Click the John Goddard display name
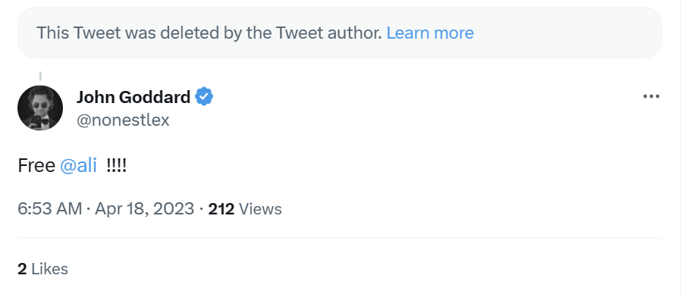681x294 pixels. pyautogui.click(x=133, y=97)
